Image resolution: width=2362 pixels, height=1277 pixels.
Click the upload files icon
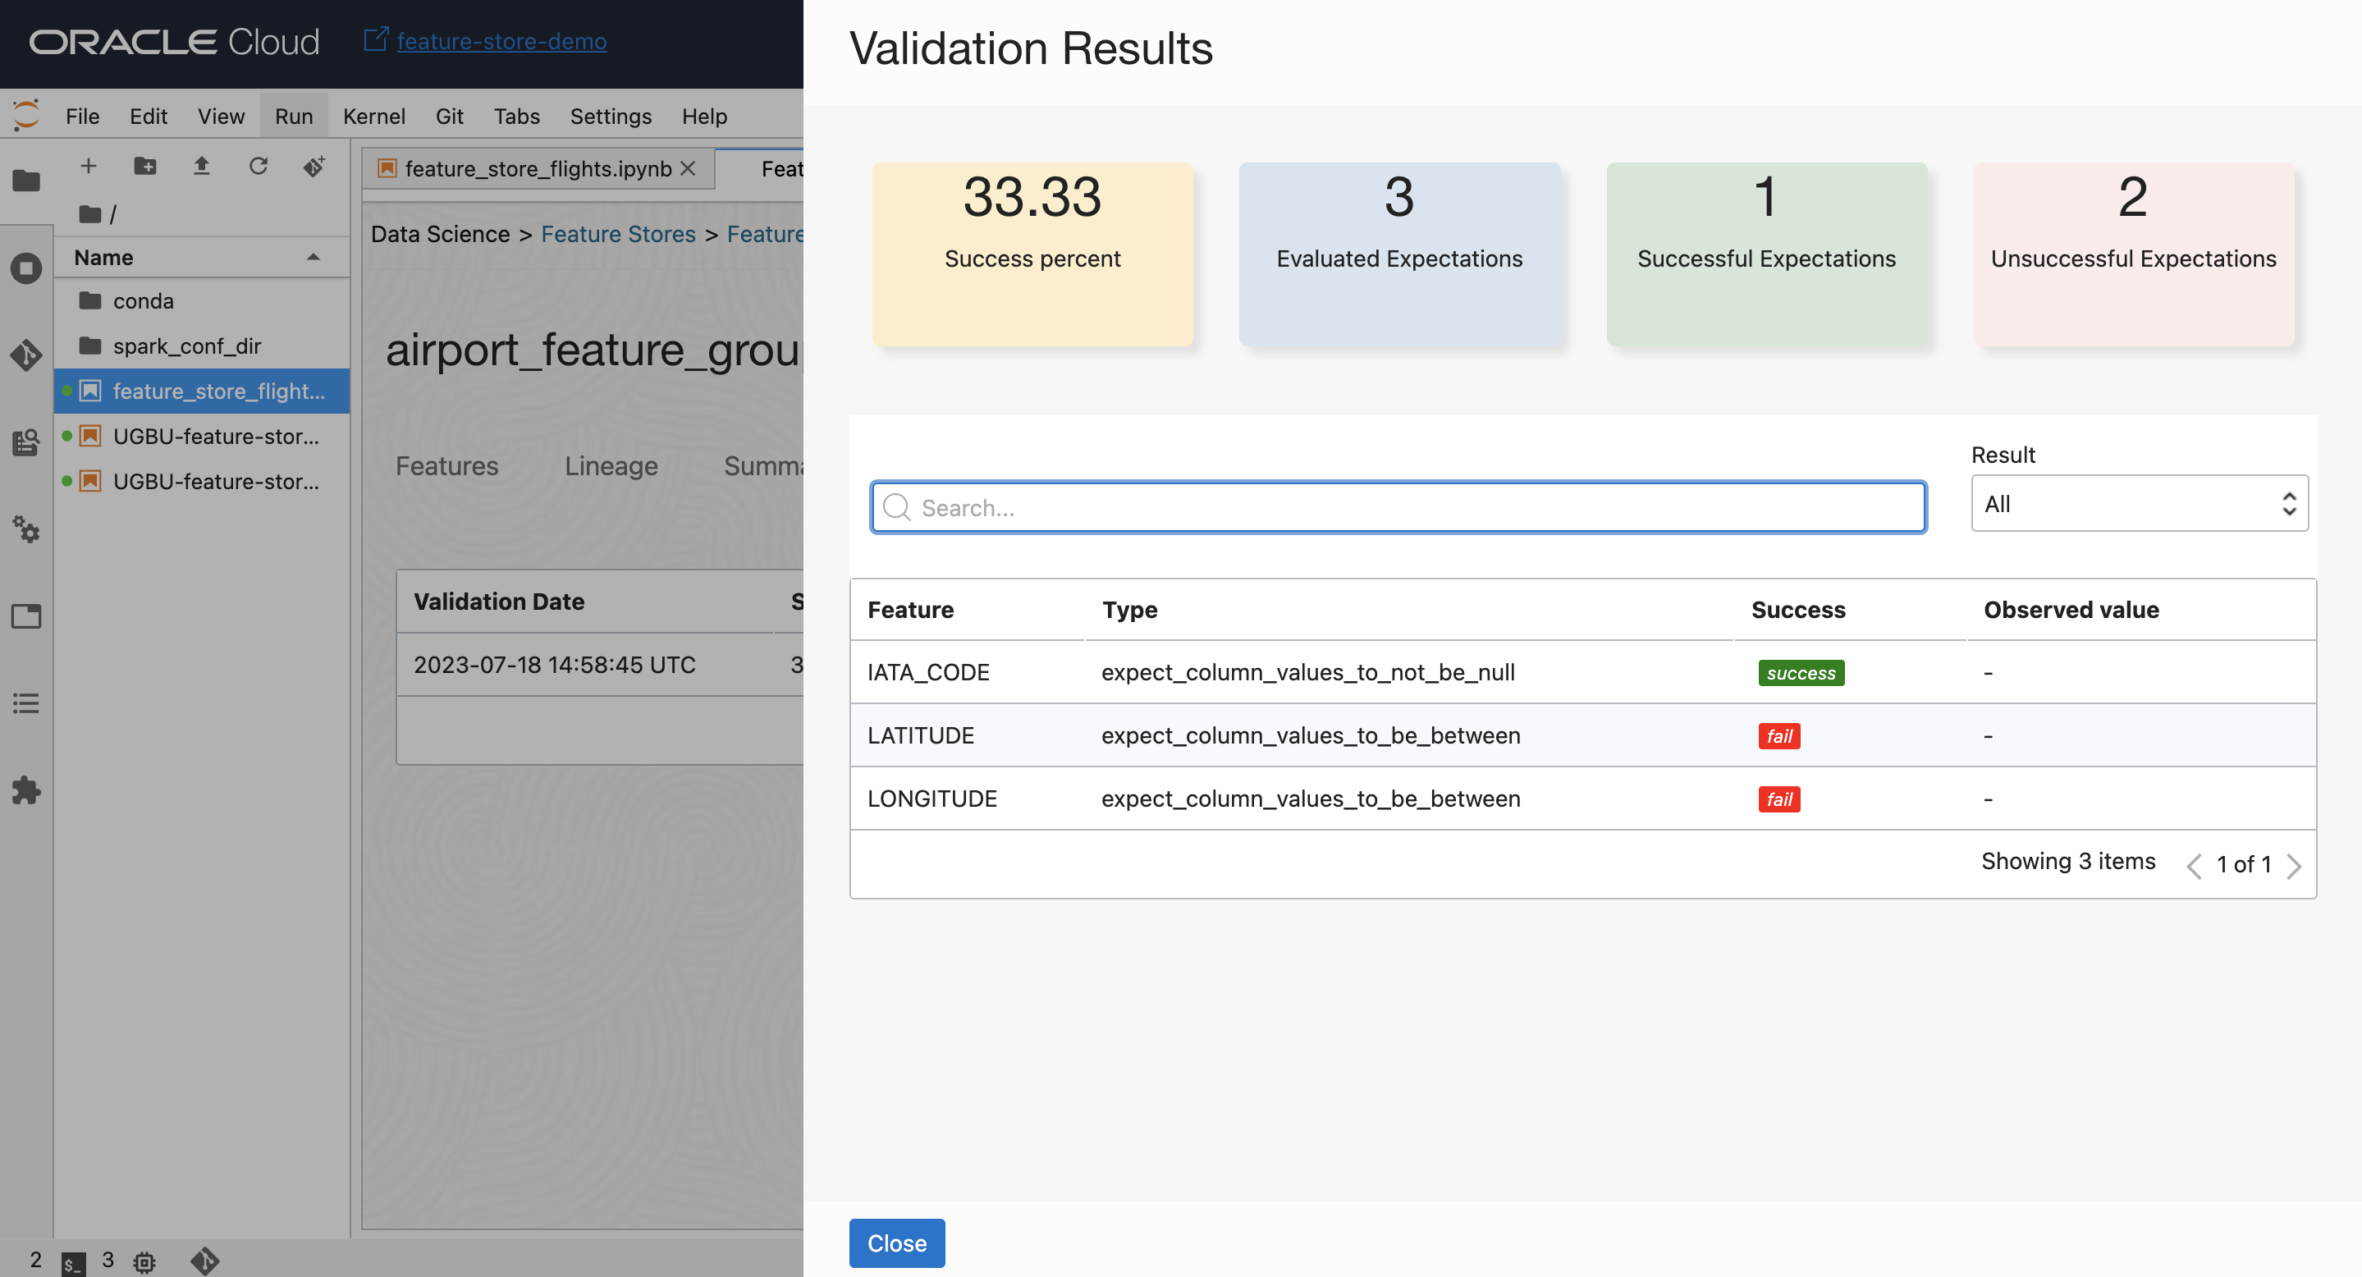point(202,166)
